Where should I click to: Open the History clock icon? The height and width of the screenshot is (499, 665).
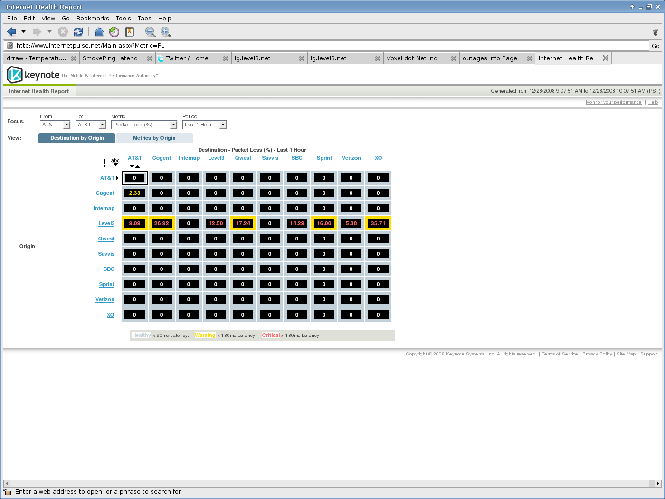[114, 32]
